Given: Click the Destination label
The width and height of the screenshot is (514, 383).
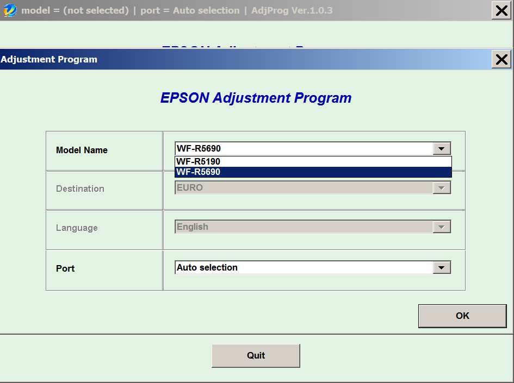Looking at the screenshot, I should click(80, 189).
